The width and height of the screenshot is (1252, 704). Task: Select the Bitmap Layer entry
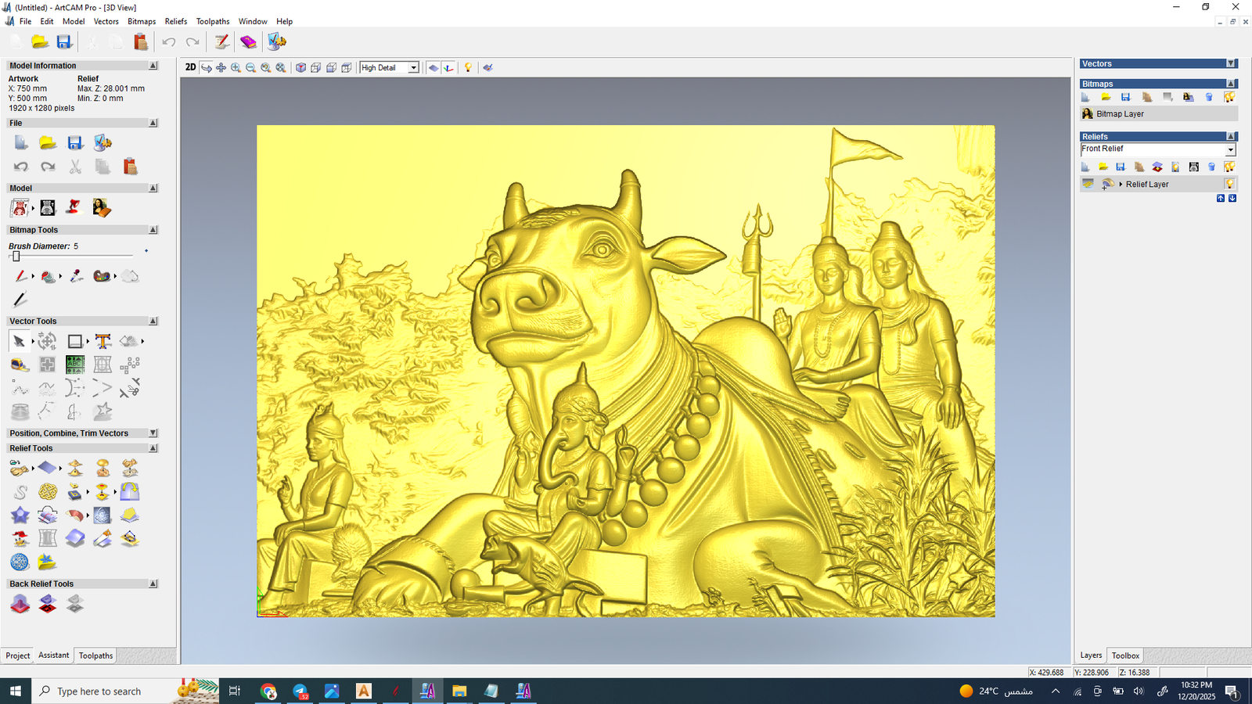click(x=1119, y=113)
